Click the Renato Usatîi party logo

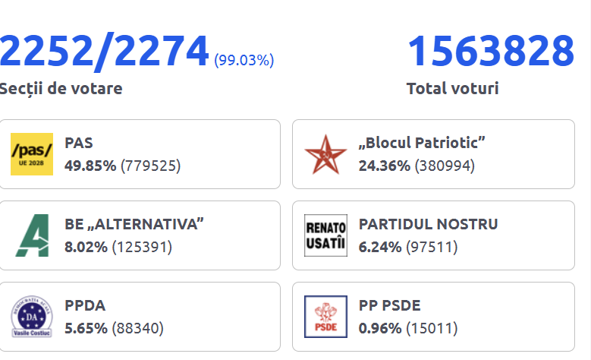[325, 235]
